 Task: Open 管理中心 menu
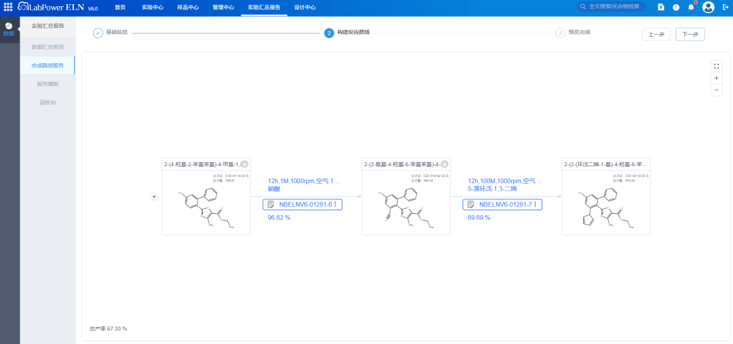[223, 7]
